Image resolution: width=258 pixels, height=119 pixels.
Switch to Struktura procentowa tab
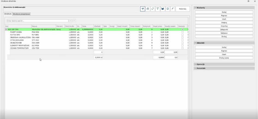click(x=22, y=14)
